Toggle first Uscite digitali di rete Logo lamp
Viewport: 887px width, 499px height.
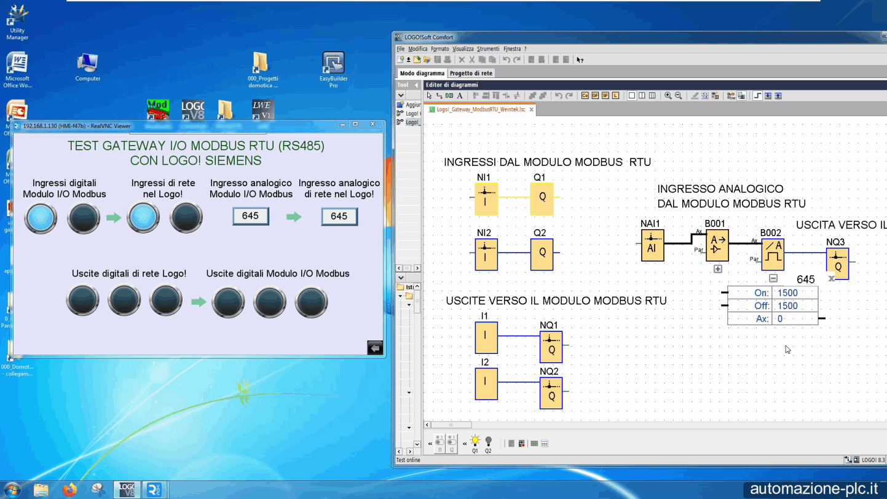pyautogui.click(x=82, y=301)
